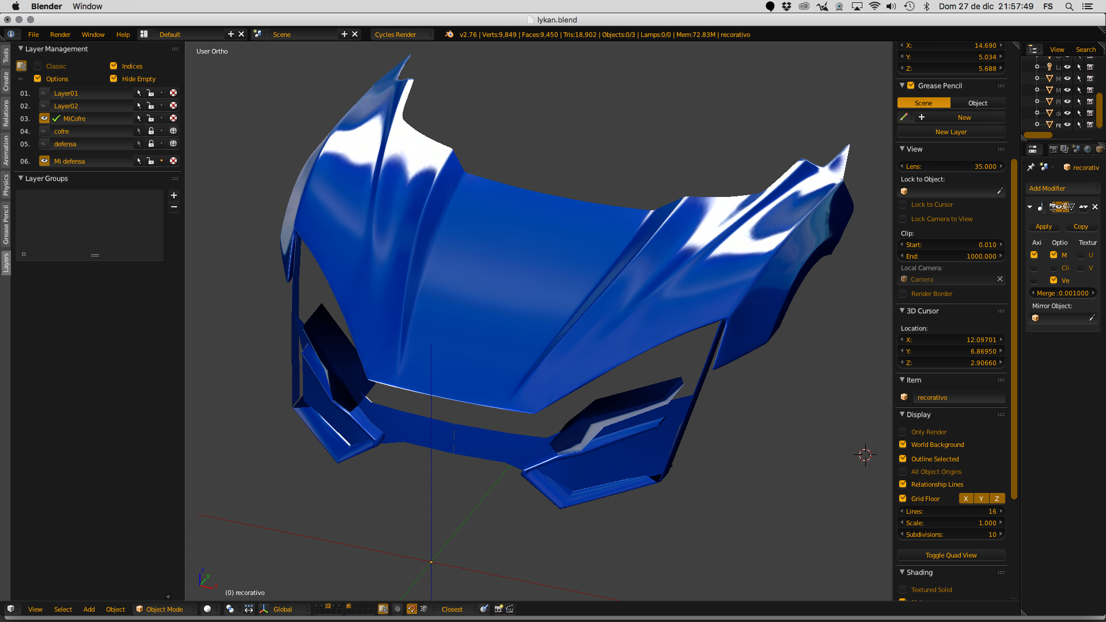Screen dimensions: 1106x622
Task: Open the Render menu
Action: (60, 35)
